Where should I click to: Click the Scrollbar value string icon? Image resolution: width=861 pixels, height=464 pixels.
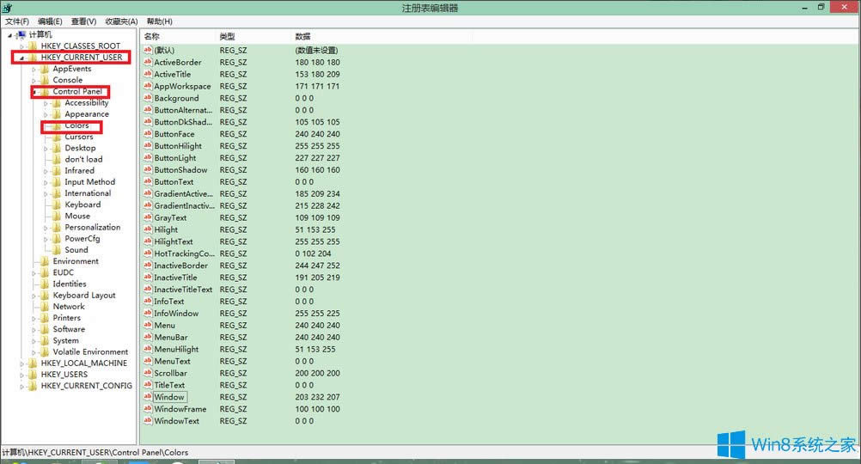[x=148, y=373]
